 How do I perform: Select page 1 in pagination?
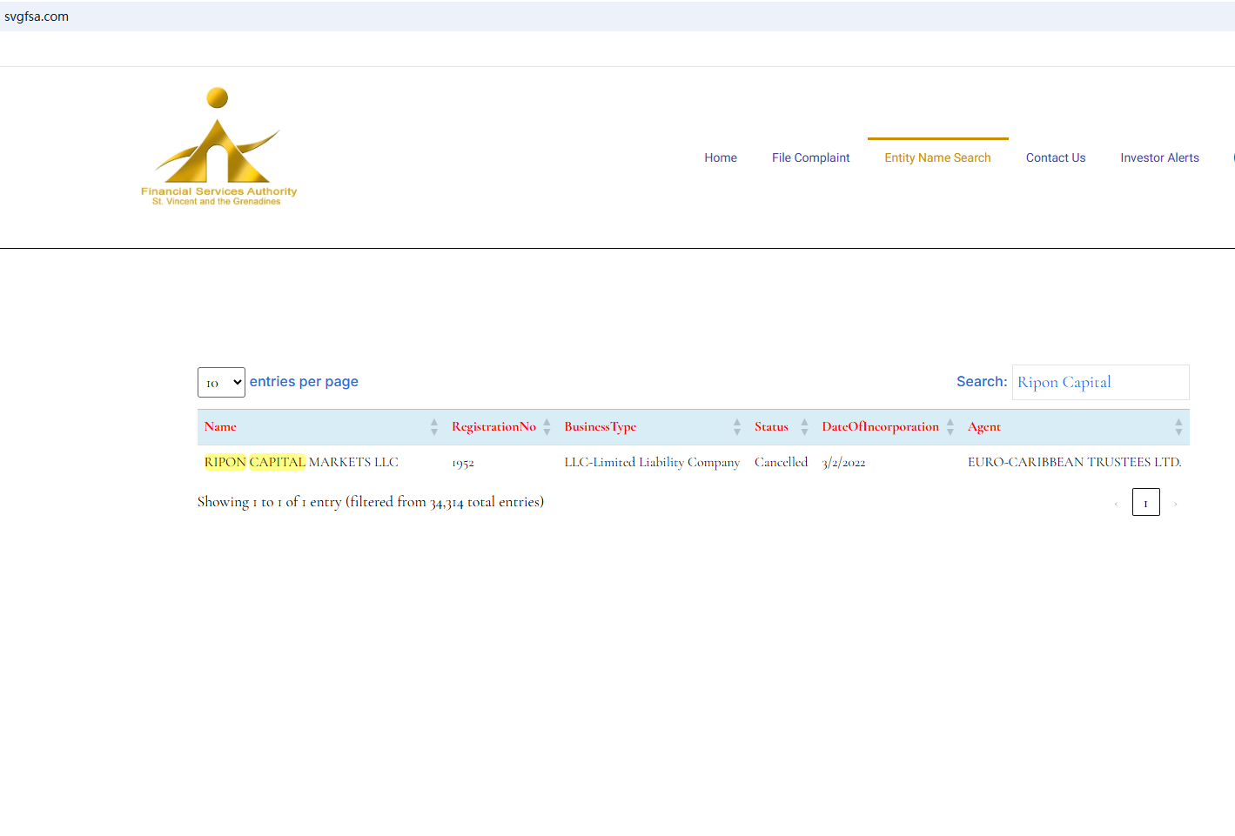click(1146, 502)
